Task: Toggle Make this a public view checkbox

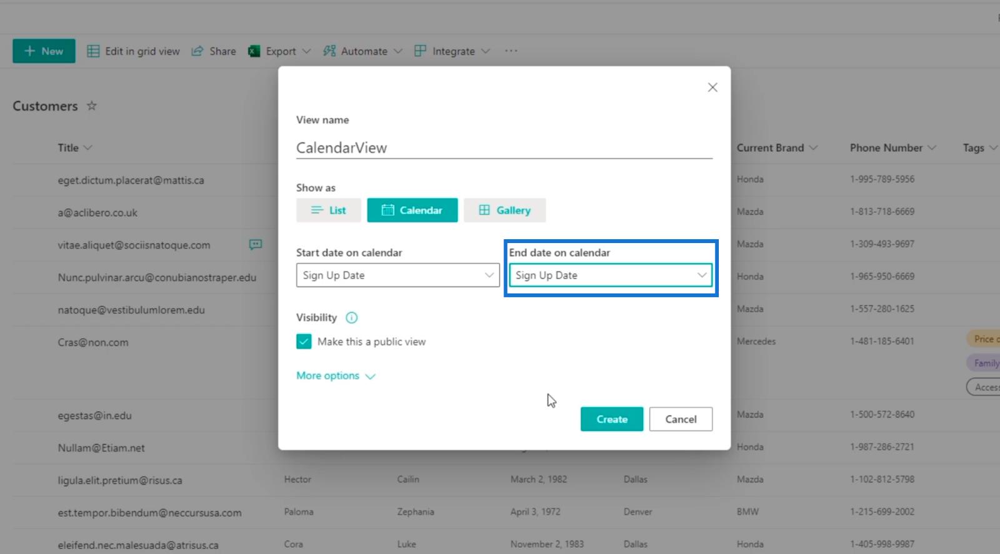Action: pyautogui.click(x=304, y=342)
